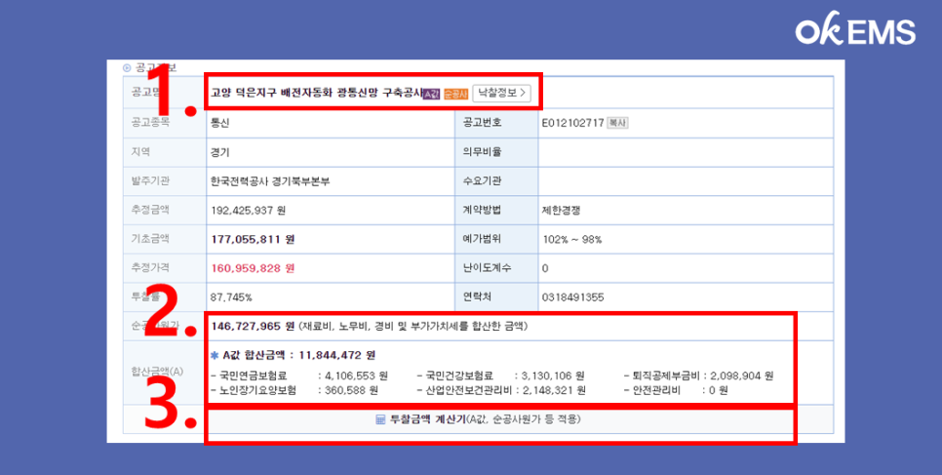Viewport: 942px width, 475px height.
Task: Click the 발주기관 label cell
Action: coord(165,181)
